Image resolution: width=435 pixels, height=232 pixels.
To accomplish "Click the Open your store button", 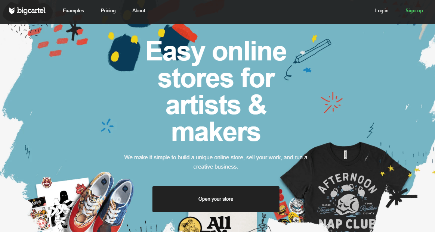I will [x=216, y=199].
